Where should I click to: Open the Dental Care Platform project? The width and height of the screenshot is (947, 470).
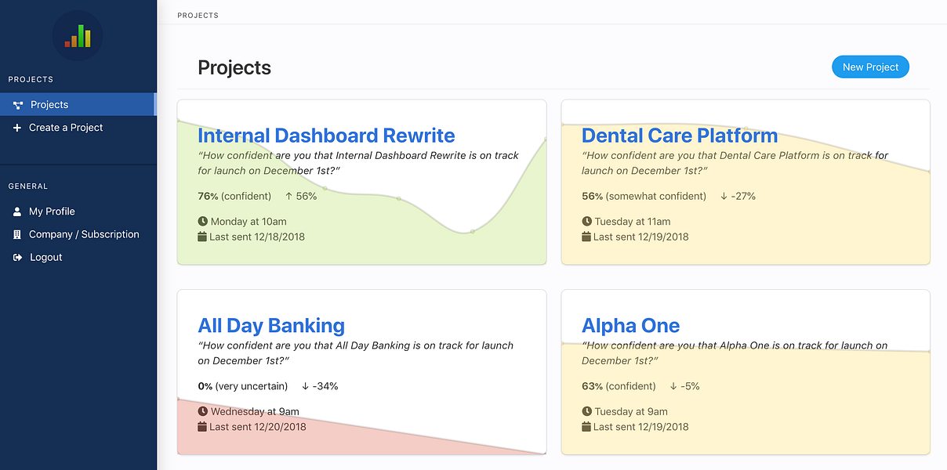point(679,136)
